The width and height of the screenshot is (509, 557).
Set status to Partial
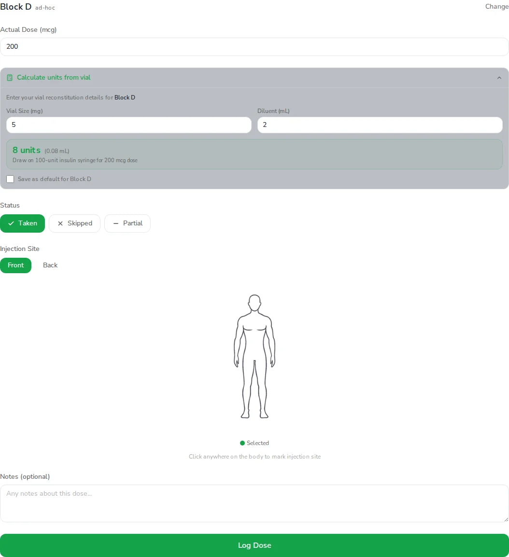(x=127, y=223)
